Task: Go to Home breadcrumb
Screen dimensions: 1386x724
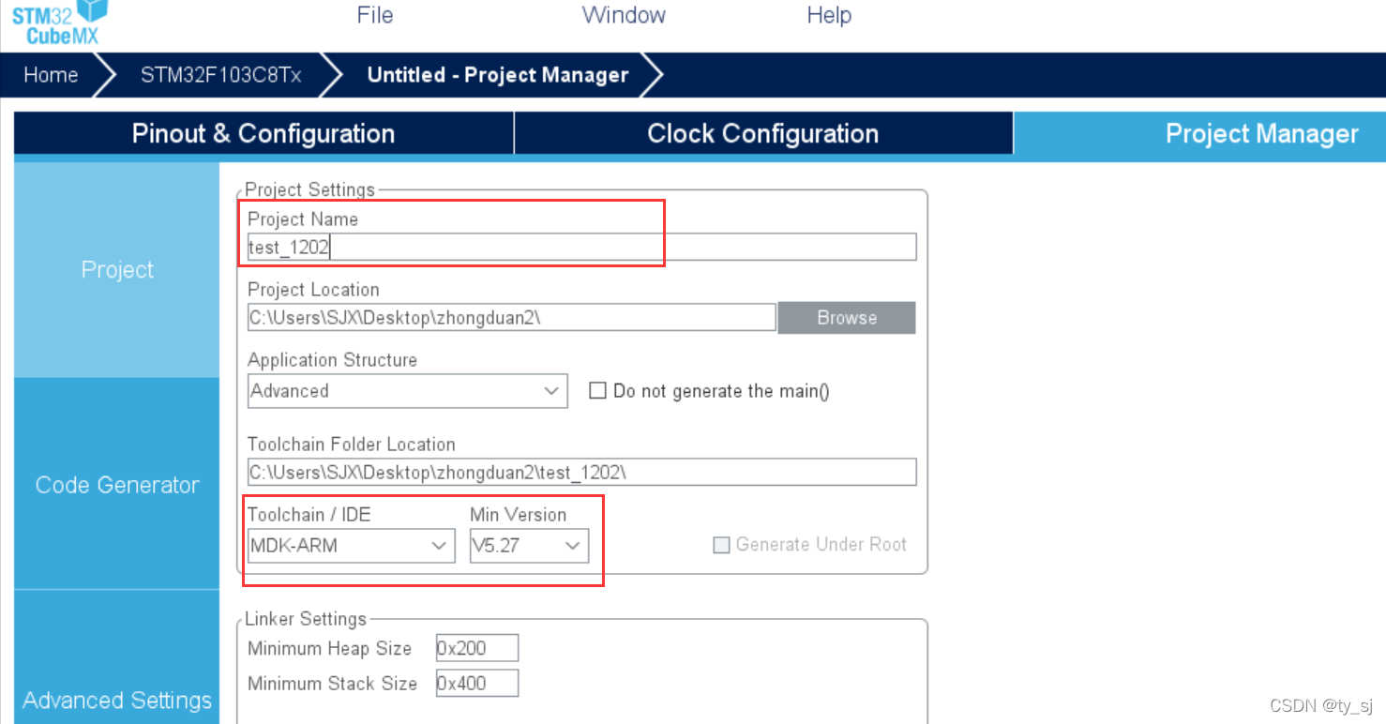Action: (x=51, y=75)
